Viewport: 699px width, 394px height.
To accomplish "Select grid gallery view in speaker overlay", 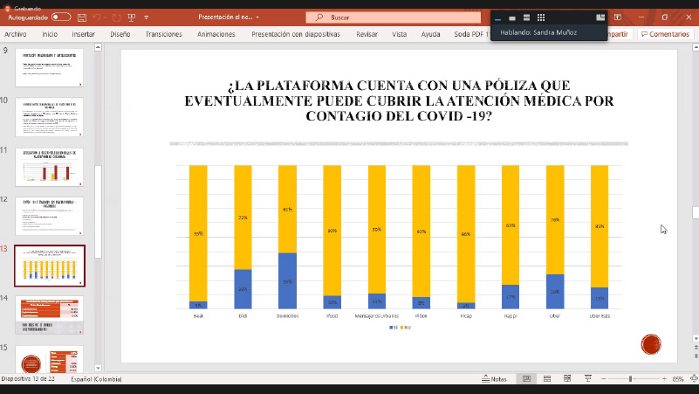I will [541, 17].
